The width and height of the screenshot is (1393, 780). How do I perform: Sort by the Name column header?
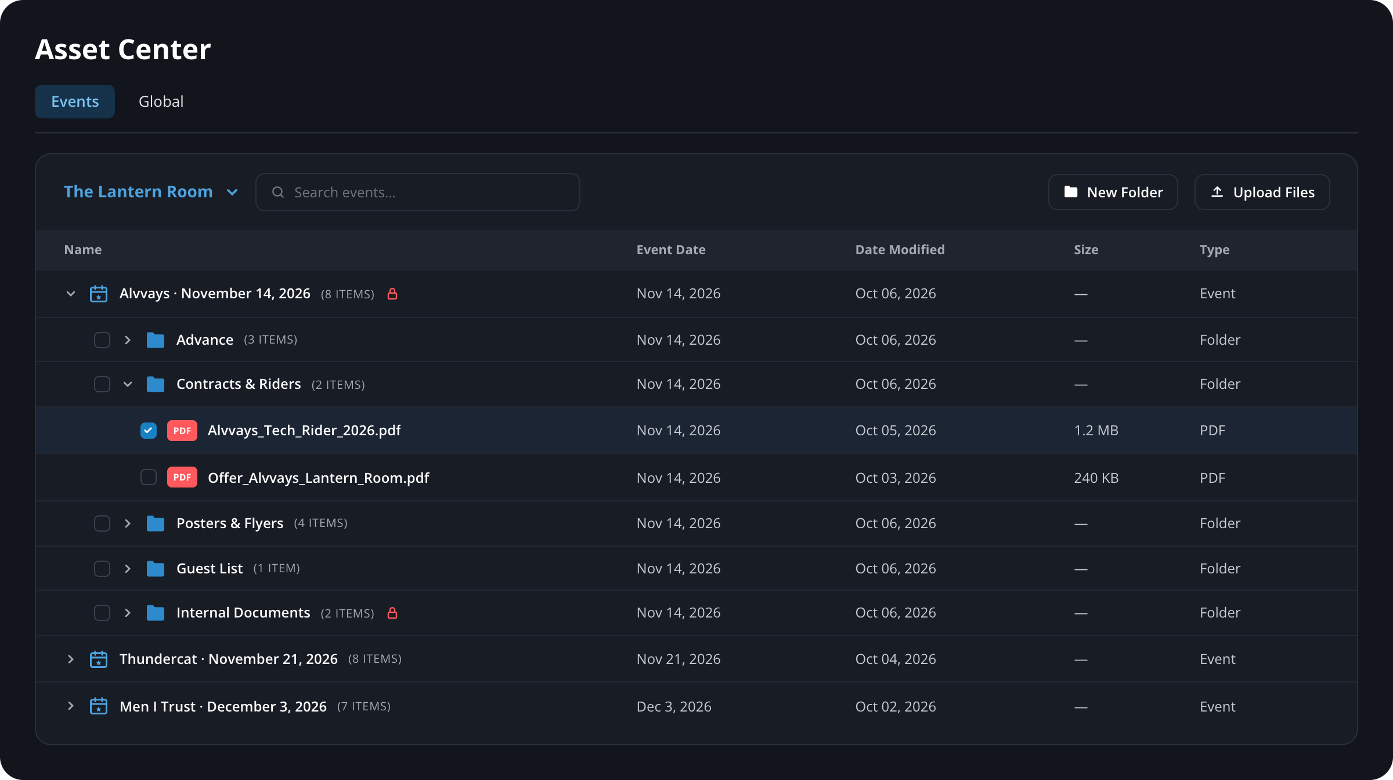(x=83, y=250)
